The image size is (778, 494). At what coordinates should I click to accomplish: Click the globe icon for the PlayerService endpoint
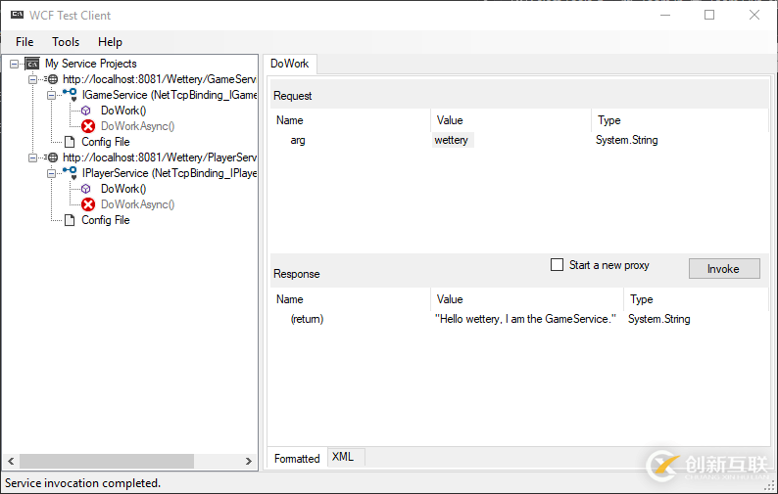(53, 157)
